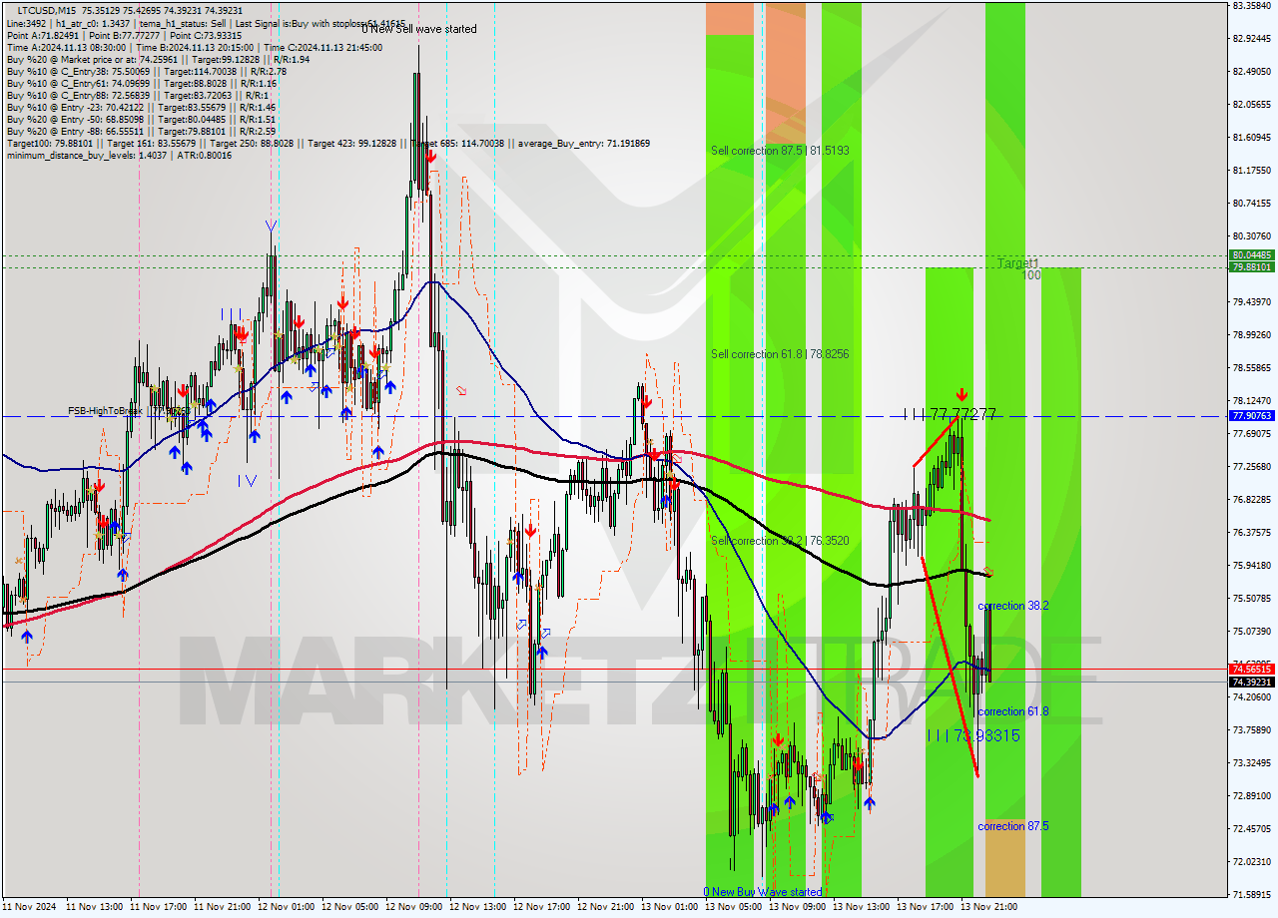The width and height of the screenshot is (1278, 918).
Task: Click the blue 'I V' wave label
Action: click(x=249, y=480)
